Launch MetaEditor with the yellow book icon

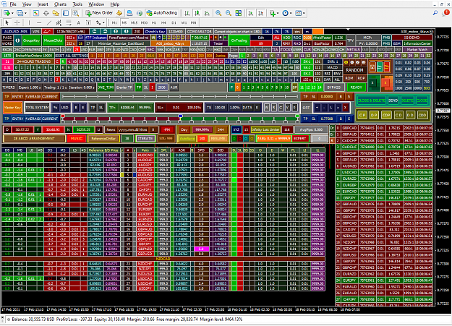pyautogui.click(x=119, y=13)
